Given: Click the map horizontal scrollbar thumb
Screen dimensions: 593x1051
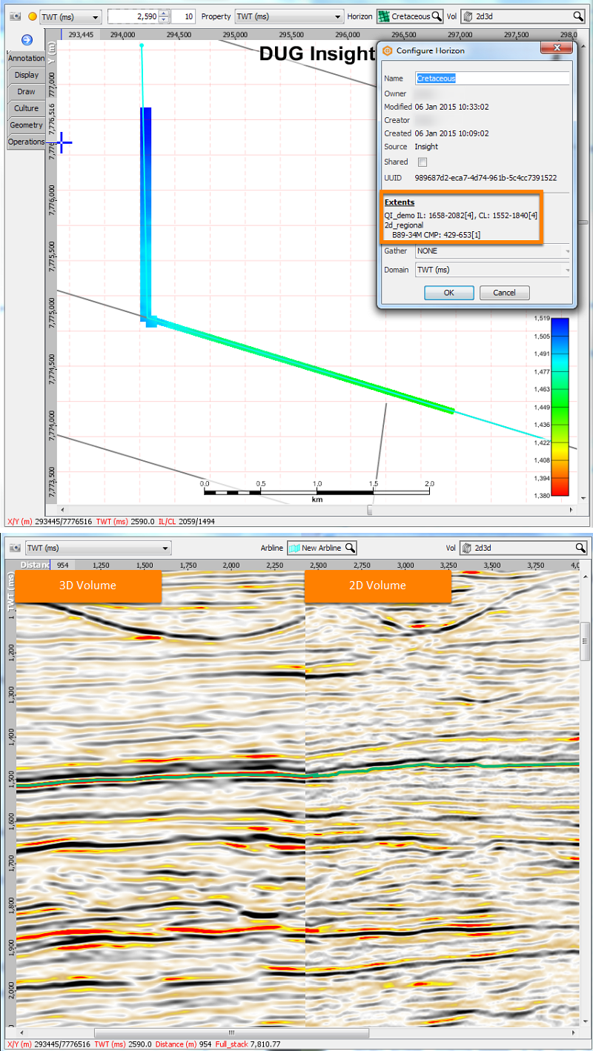Looking at the screenshot, I should (370, 510).
